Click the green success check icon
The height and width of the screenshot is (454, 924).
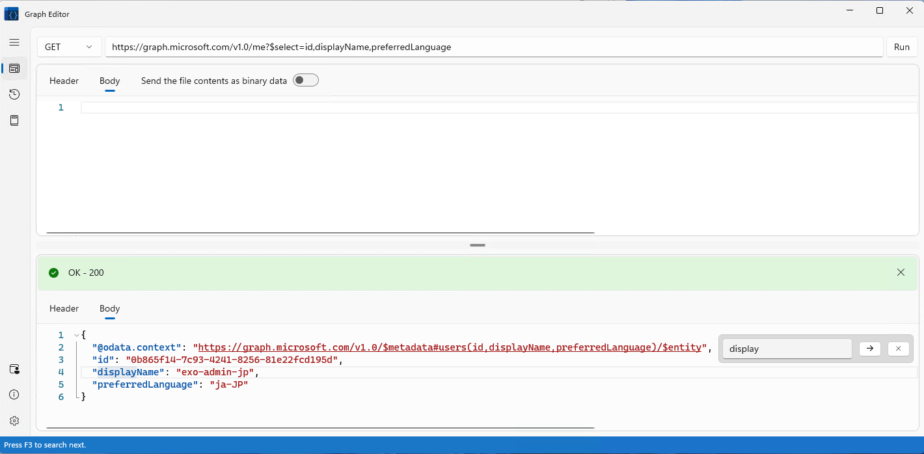[54, 273]
